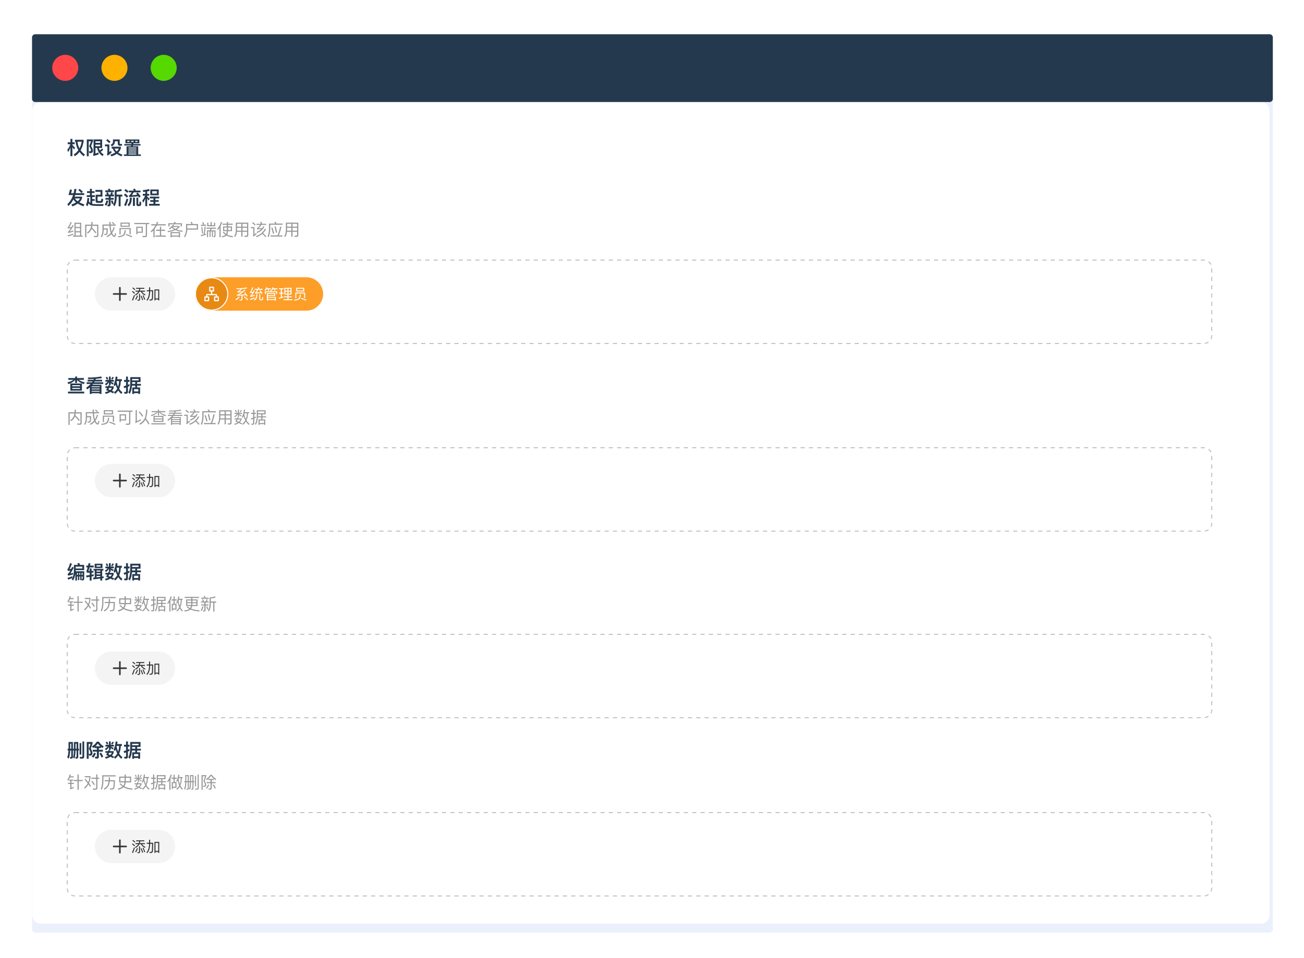Click the yellow minimize window dot
This screenshot has height=958, width=1304.
(114, 68)
